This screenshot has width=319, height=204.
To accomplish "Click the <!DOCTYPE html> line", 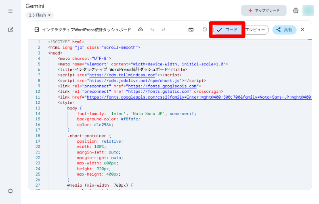I will (66, 42).
